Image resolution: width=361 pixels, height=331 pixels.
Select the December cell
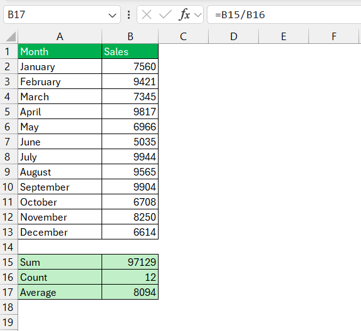pos(60,232)
